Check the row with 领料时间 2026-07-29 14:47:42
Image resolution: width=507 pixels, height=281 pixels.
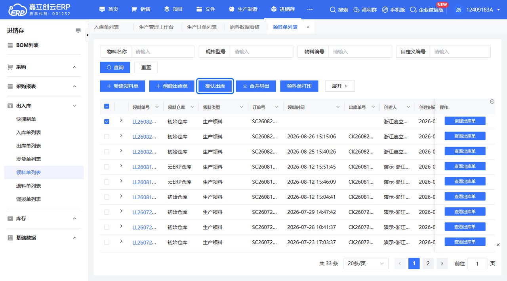[107, 212]
